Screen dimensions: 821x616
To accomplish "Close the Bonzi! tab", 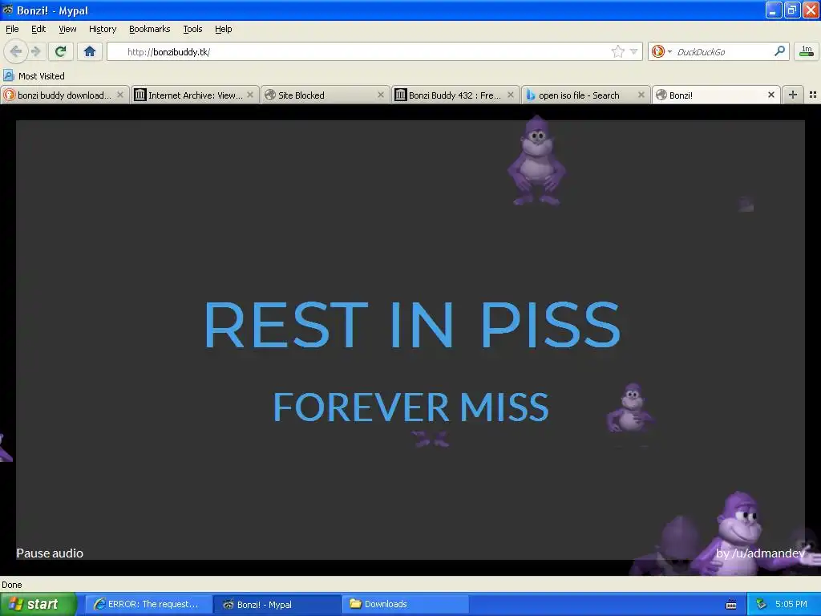I will 770,95.
